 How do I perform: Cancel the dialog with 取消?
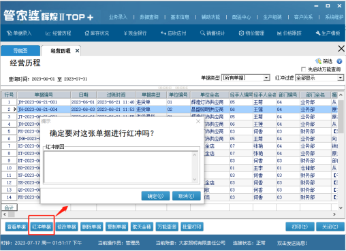187,196
